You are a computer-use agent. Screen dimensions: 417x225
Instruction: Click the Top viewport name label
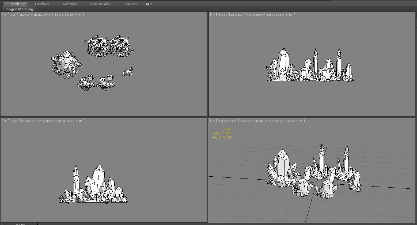point(13,15)
